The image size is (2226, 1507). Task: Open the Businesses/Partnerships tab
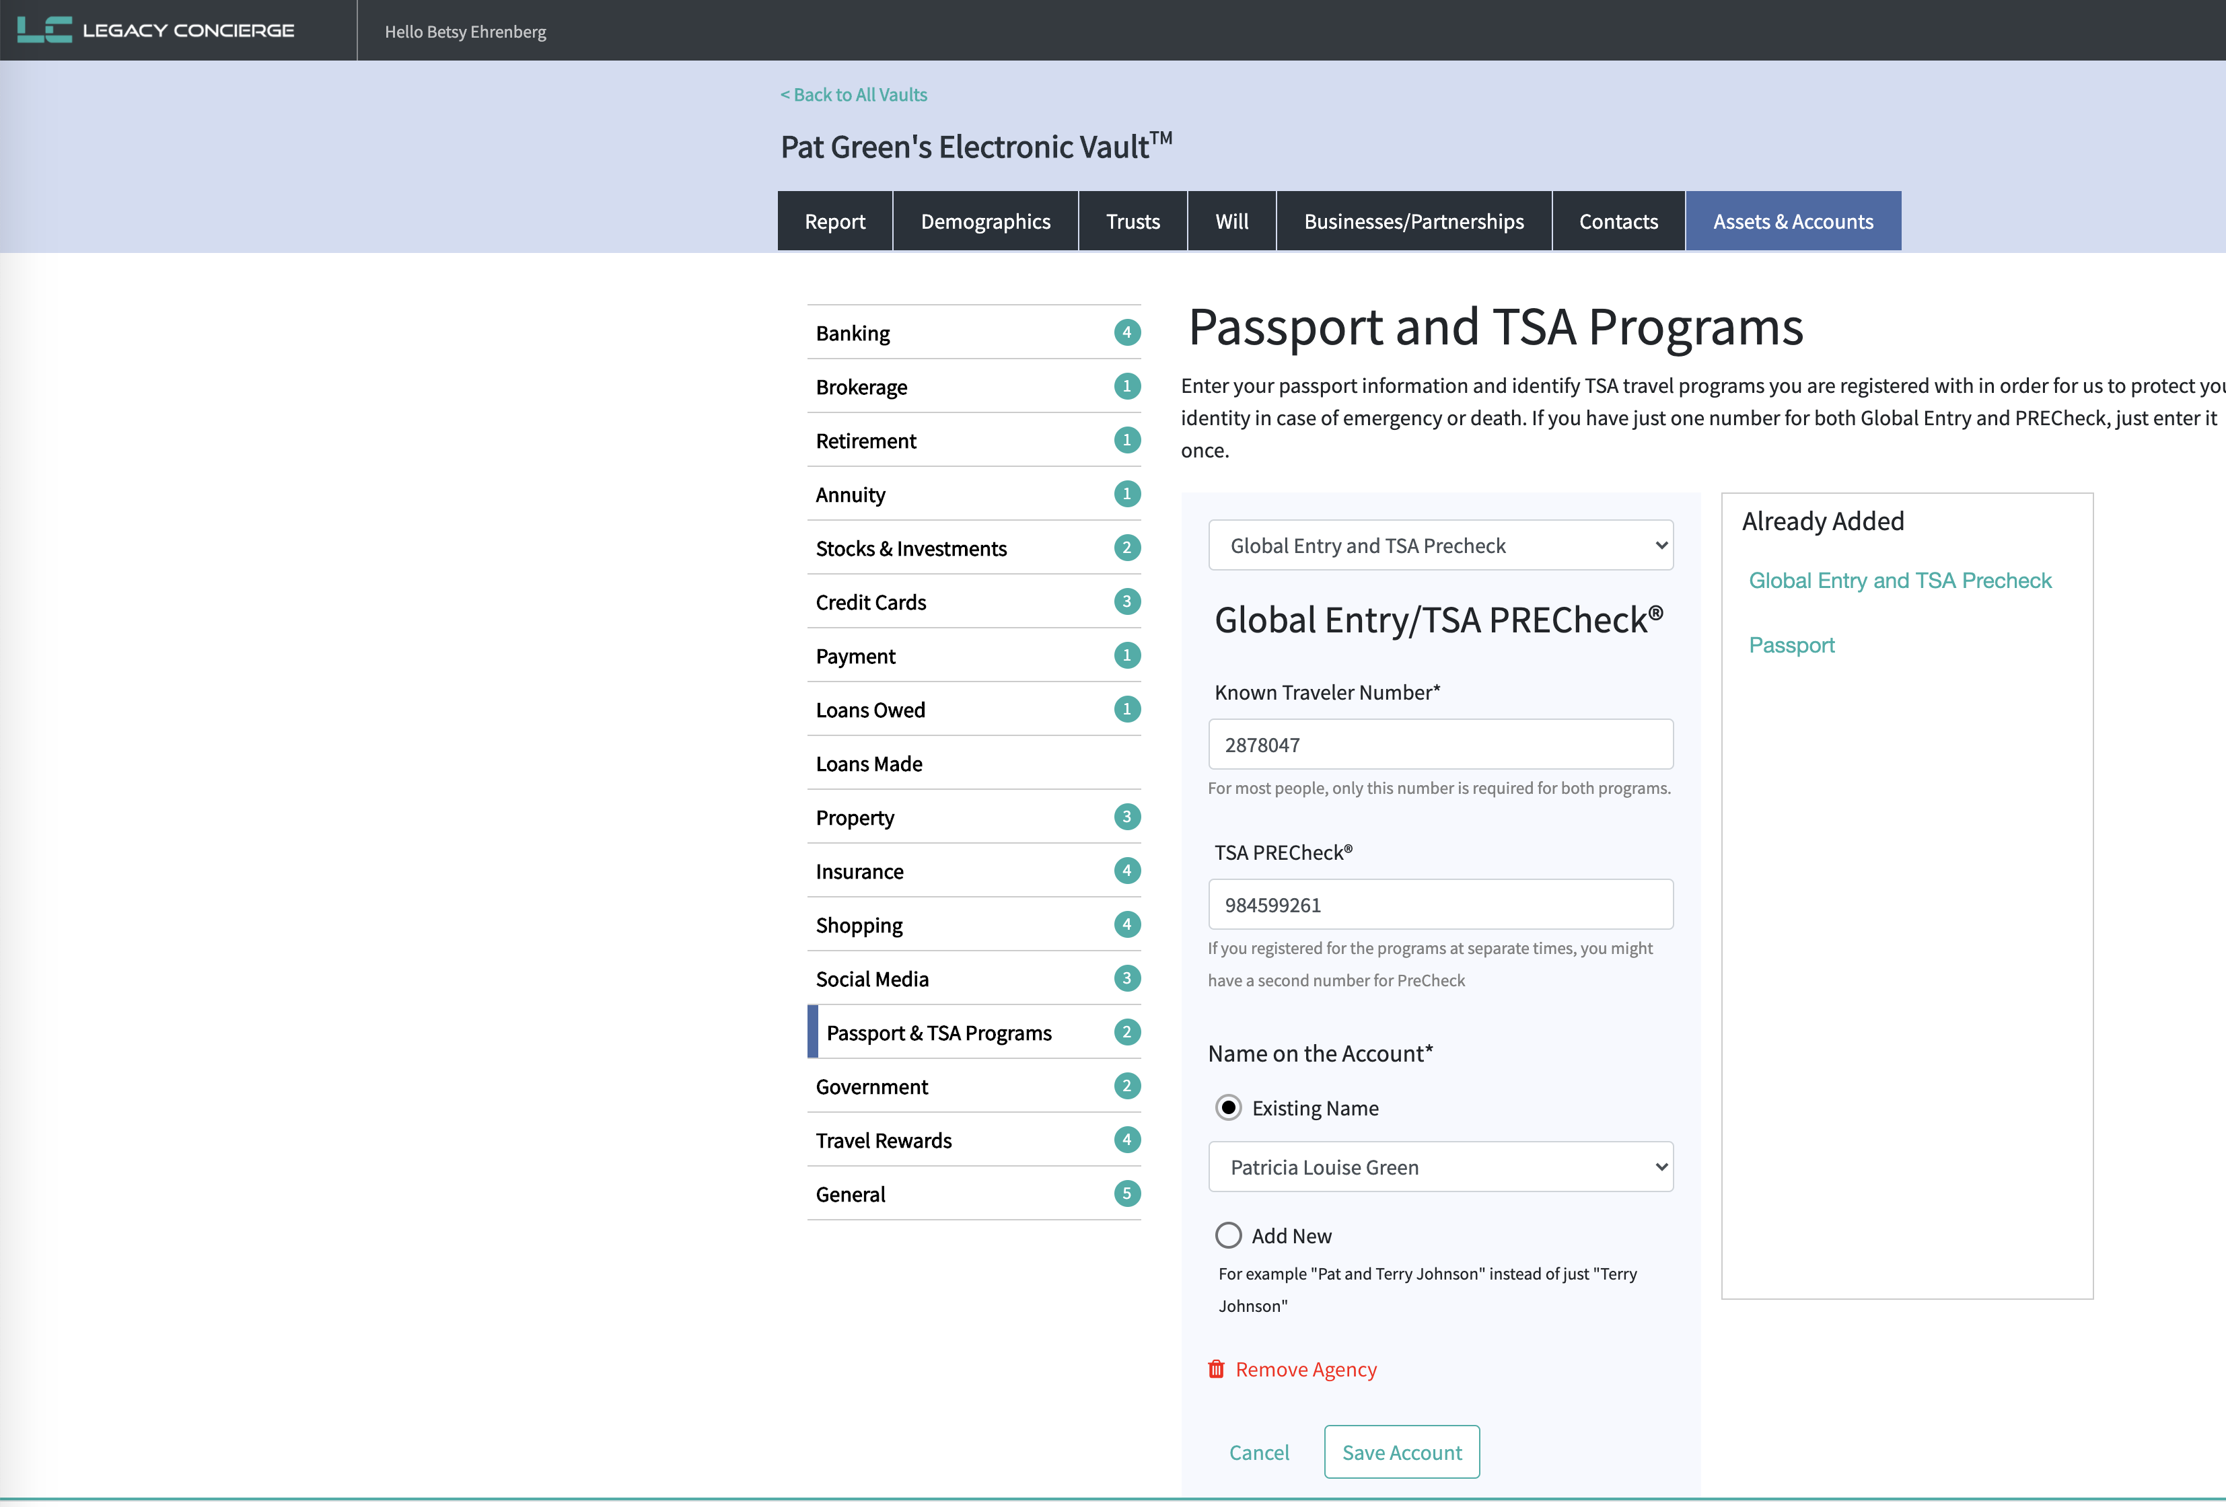(x=1413, y=221)
